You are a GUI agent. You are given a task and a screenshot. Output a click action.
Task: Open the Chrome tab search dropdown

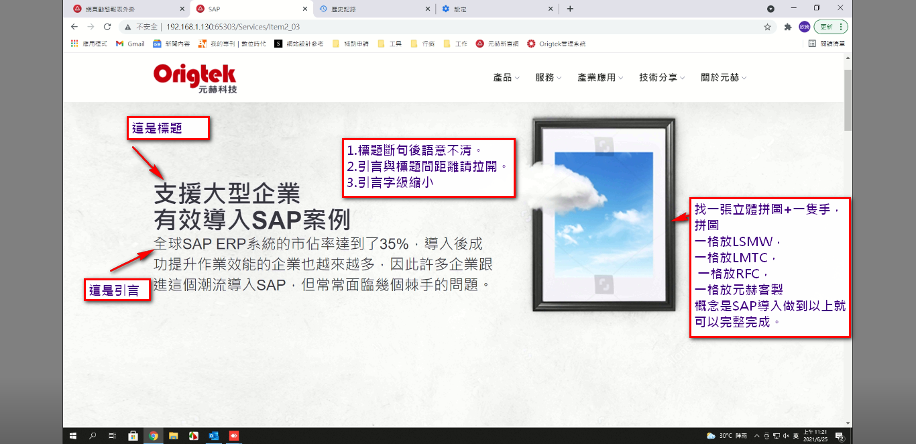click(770, 9)
